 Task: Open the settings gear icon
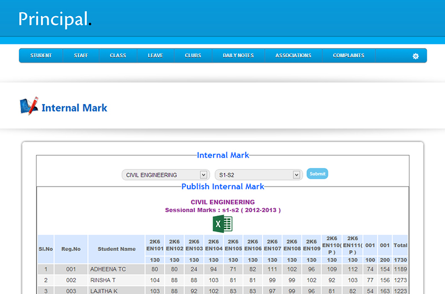coord(415,56)
